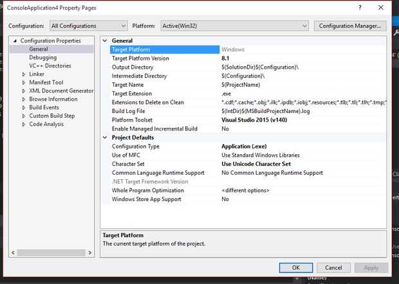
Task: Click the <different options> value
Action: (245, 190)
